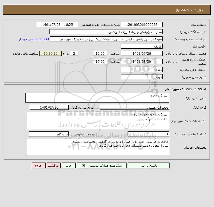
Task: Click the ساعت باقی مانده label
Action: coord(26,54)
